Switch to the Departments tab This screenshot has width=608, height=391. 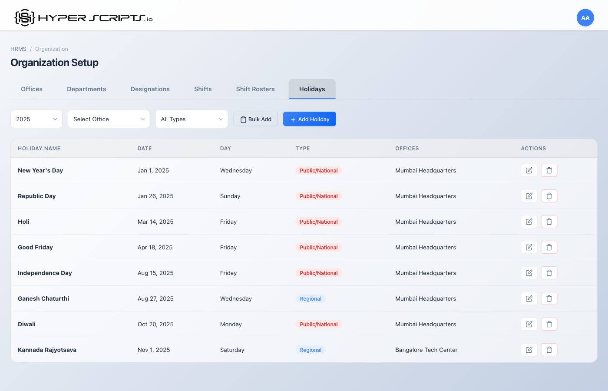pyautogui.click(x=86, y=89)
